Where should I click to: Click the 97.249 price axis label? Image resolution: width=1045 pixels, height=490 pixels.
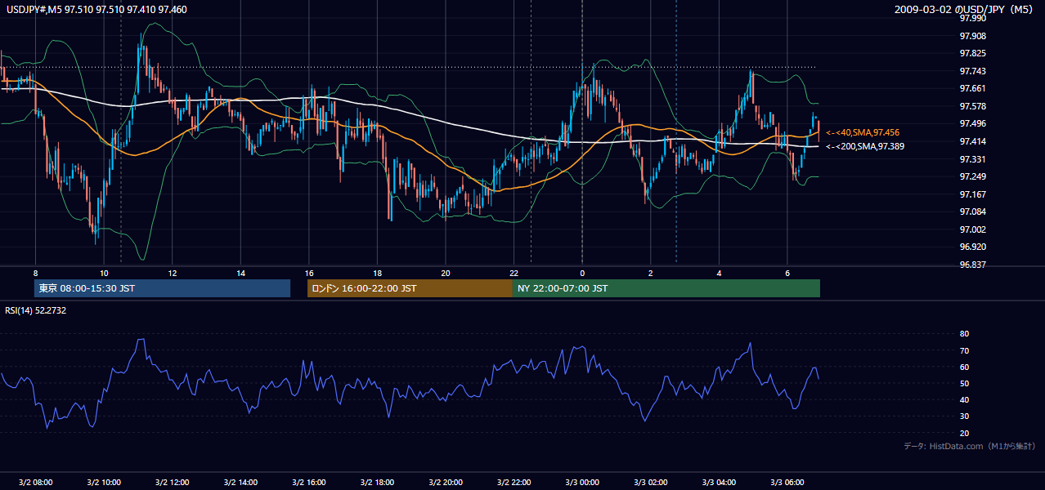973,176
